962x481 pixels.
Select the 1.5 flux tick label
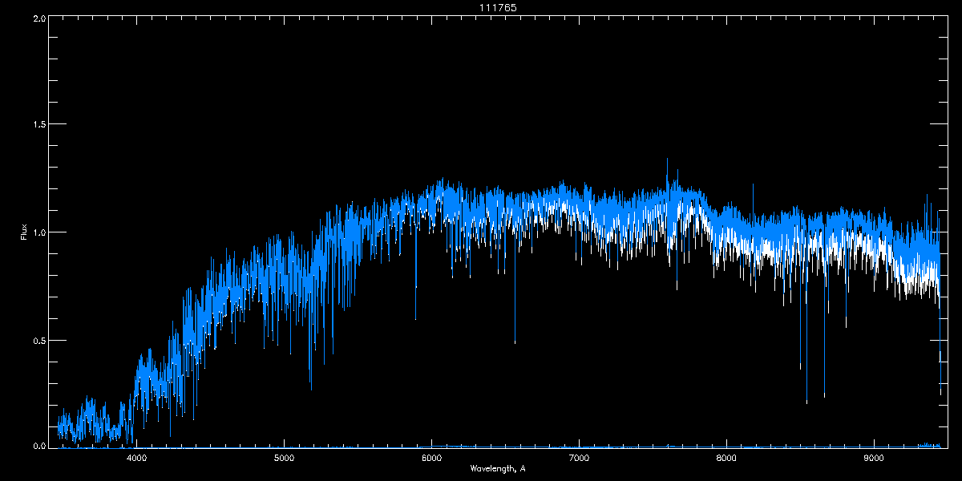[38, 125]
